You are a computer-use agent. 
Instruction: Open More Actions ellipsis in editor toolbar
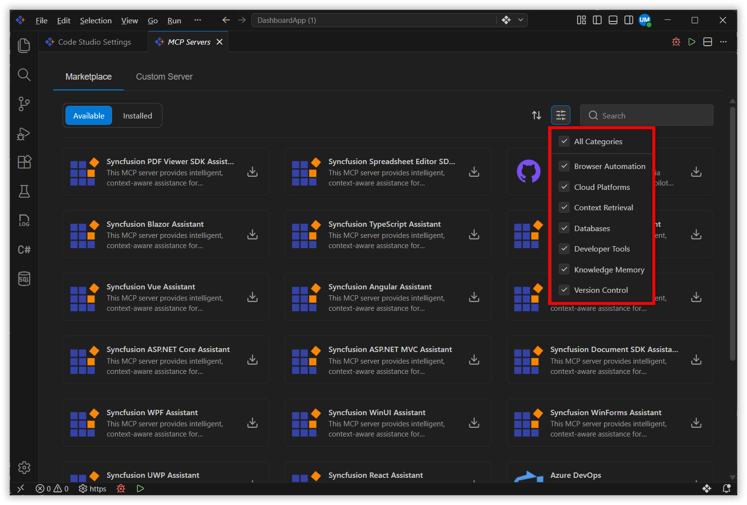click(x=723, y=42)
